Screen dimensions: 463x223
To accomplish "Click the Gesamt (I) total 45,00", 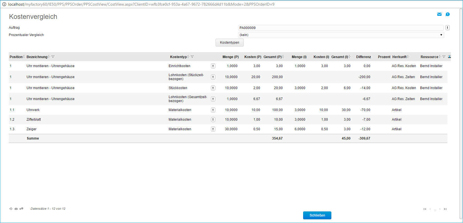I will pos(346,138).
